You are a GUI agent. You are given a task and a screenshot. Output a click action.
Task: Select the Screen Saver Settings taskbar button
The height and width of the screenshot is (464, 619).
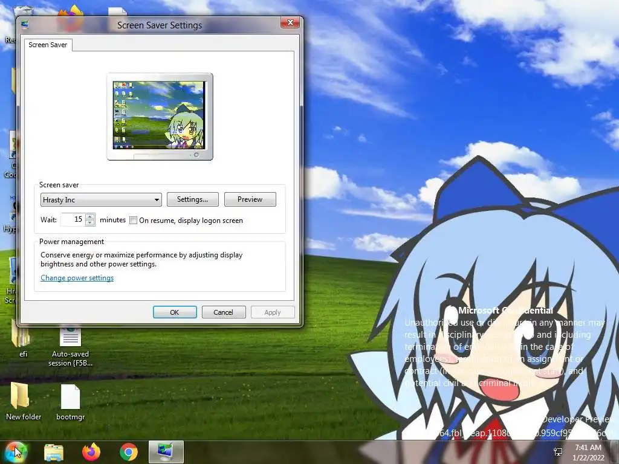tap(166, 452)
